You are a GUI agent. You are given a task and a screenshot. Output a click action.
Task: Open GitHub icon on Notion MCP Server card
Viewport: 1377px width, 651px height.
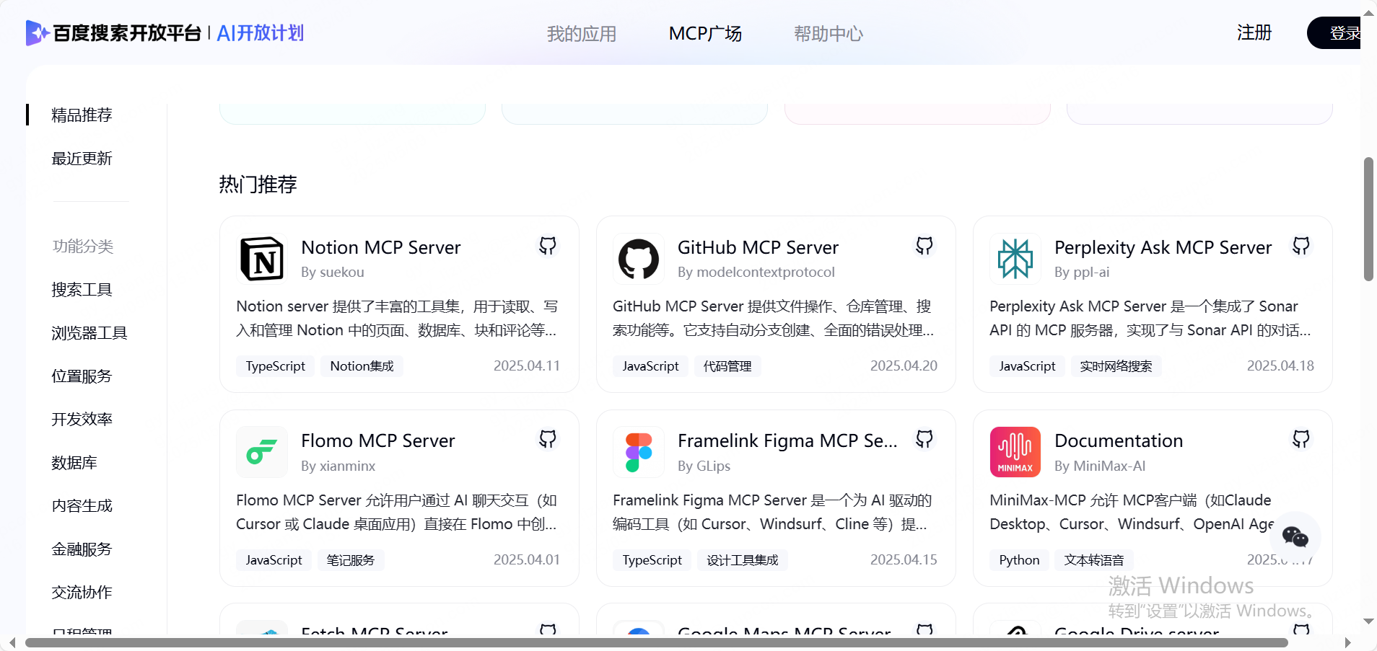[x=548, y=246]
